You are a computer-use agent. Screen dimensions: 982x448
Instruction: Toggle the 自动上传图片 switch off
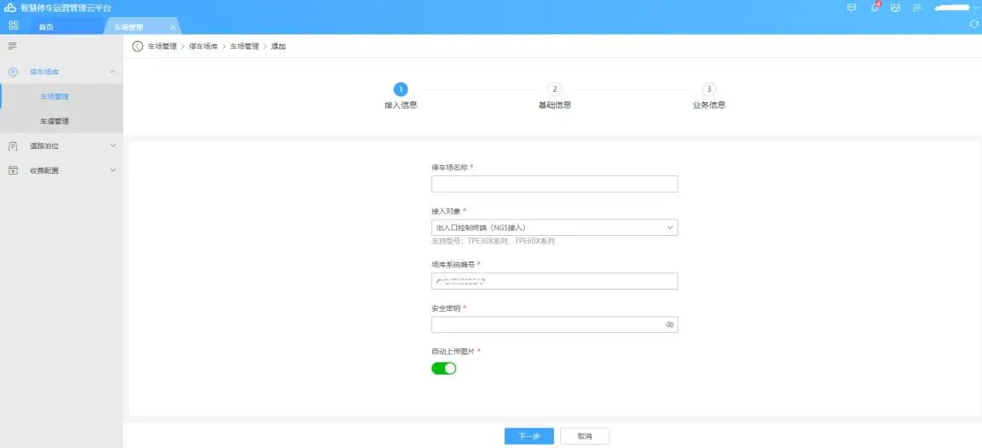443,368
